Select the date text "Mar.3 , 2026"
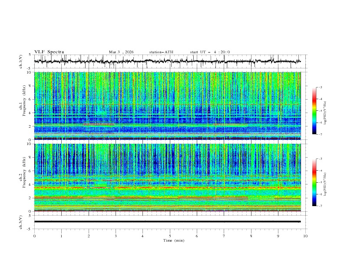The width and height of the screenshot is (344, 265). 121,52
